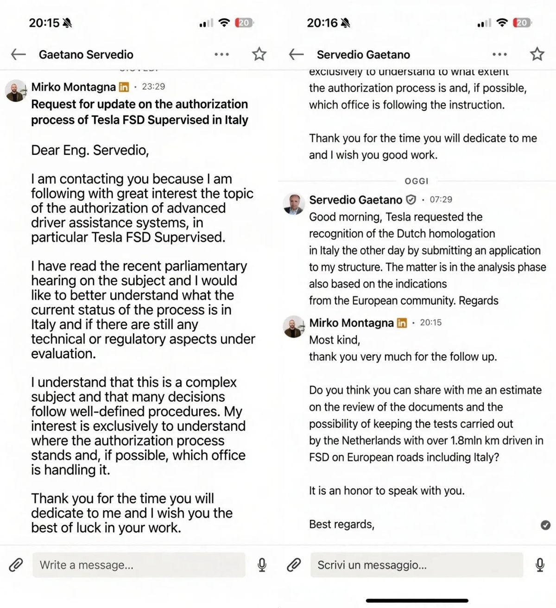The image size is (556, 608).
Task: Open the more options menu for Gaetano Servedio
Action: (221, 54)
